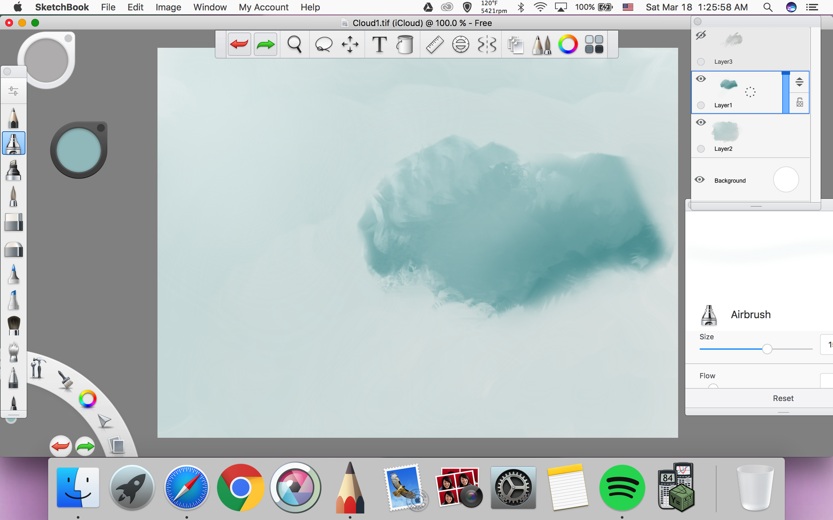Select the Lasso selection tool
The width and height of the screenshot is (833, 520).
[x=324, y=44]
